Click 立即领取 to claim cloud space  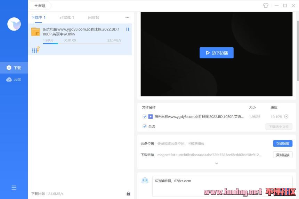283,143
